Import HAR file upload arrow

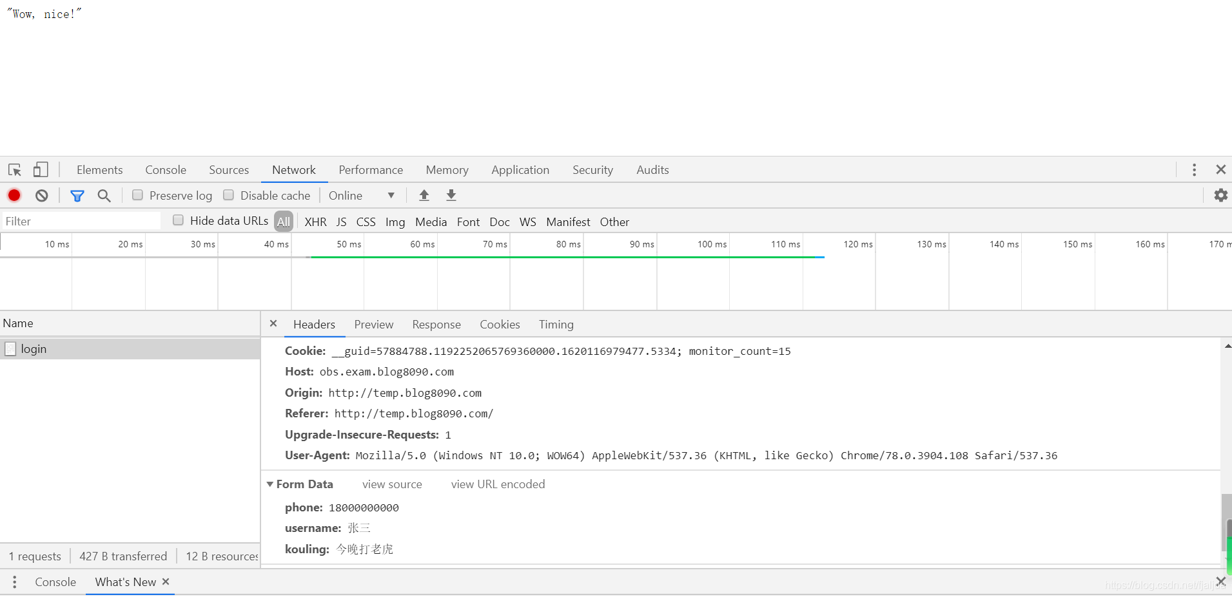(x=424, y=195)
